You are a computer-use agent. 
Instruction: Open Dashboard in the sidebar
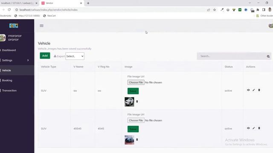(9, 50)
